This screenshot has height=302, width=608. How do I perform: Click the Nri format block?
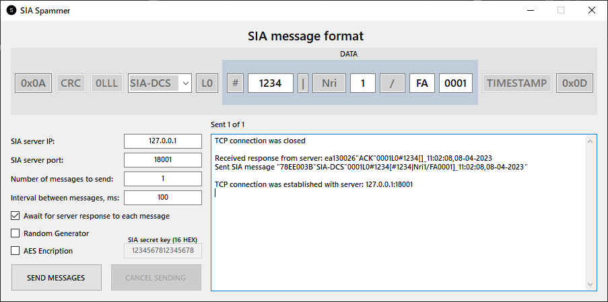pos(329,83)
